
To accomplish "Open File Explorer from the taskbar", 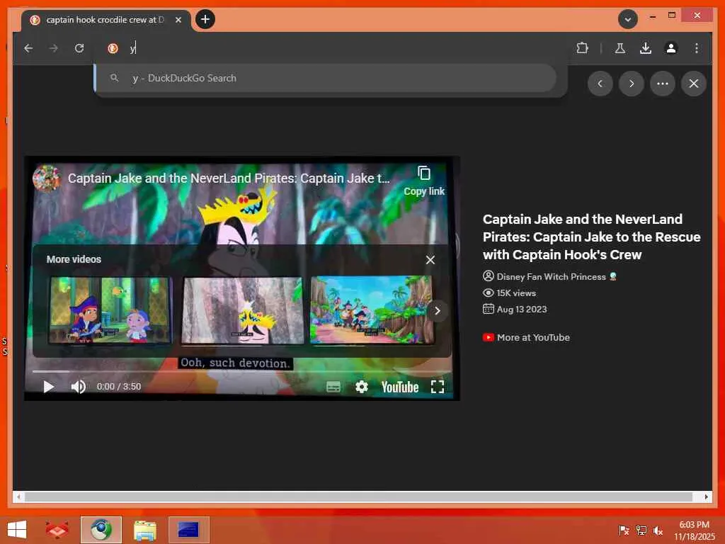I will pos(145,530).
